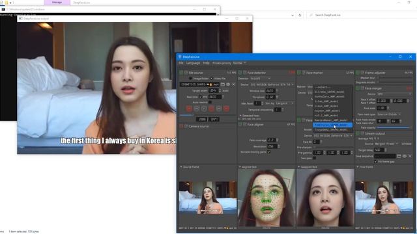The height and width of the screenshot is (234, 417).
Task: Reset the Face merger module settings
Action: 362,88
